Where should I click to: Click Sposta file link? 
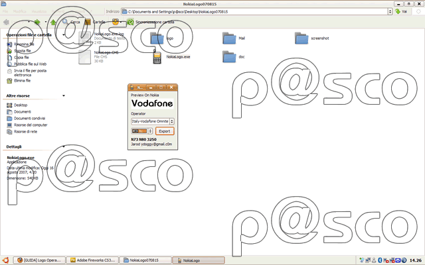click(19, 51)
